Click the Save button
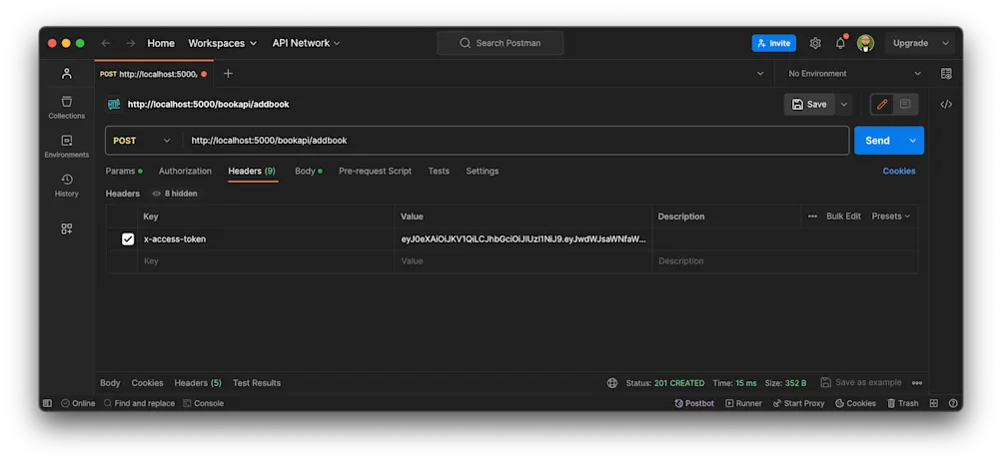 coord(809,104)
